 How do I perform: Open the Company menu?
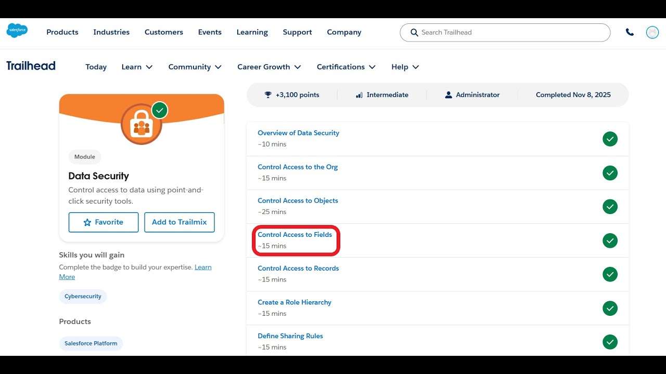click(x=344, y=32)
